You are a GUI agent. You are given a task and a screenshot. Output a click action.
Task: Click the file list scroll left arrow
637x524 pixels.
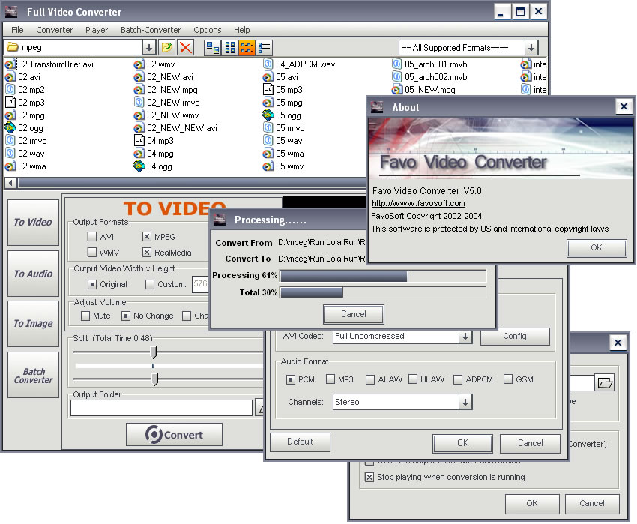(11, 183)
